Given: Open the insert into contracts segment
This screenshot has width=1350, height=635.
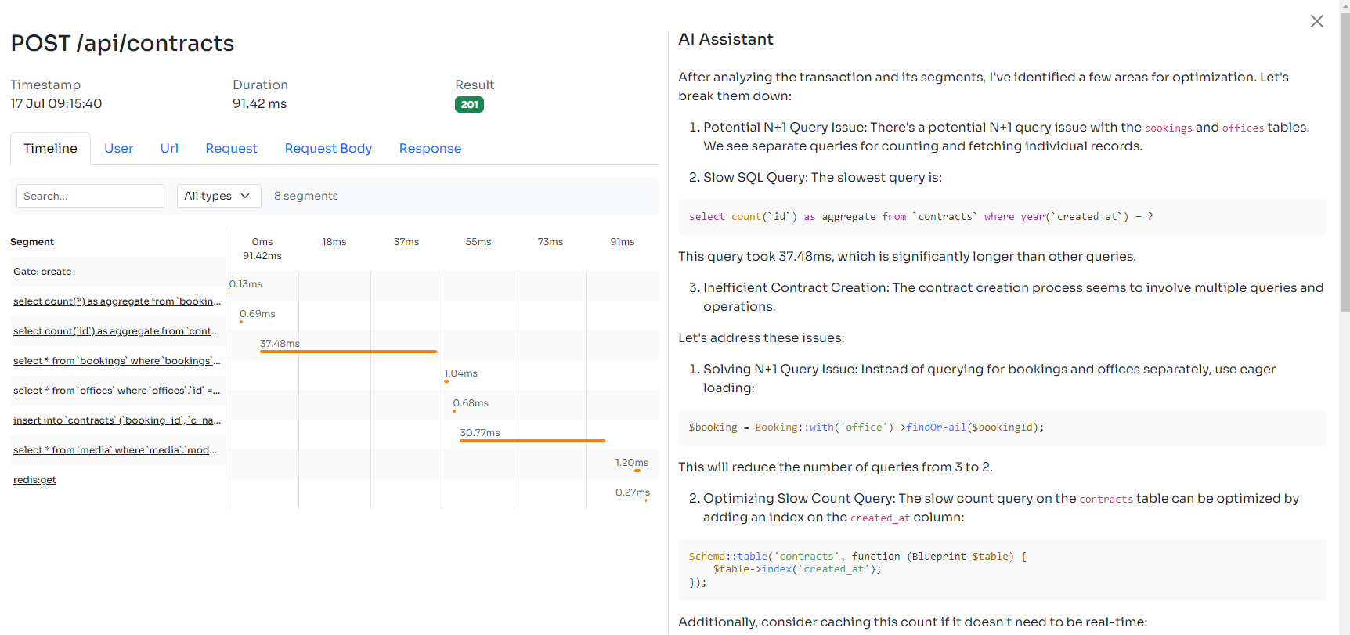Looking at the screenshot, I should click(x=117, y=420).
